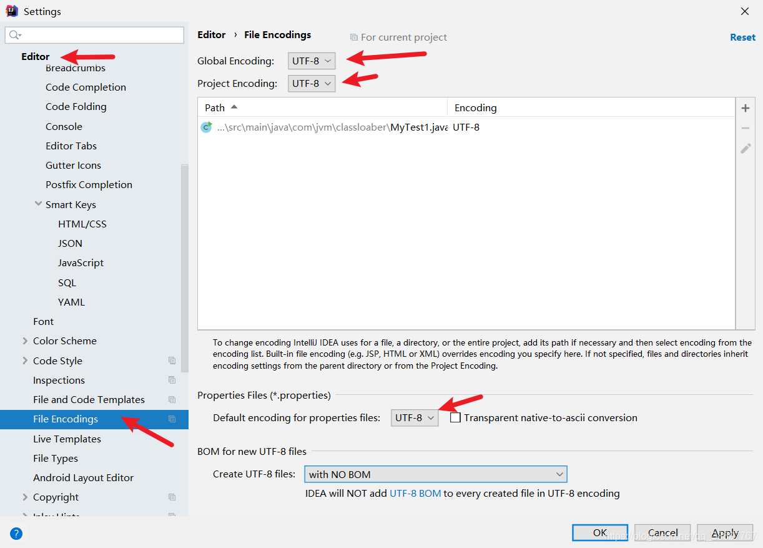Sort table by Path column header
Image resolution: width=763 pixels, height=548 pixels.
click(x=322, y=107)
